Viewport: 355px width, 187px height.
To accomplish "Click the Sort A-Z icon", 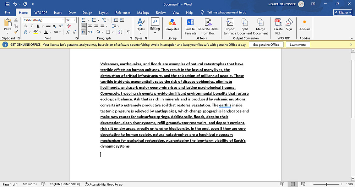I will 120,32.
